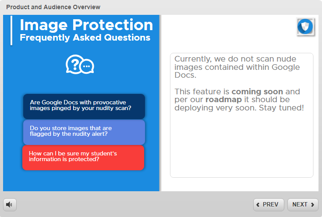Click the "Image Protection" heading
Screen dimensions: 322x217
point(86,25)
